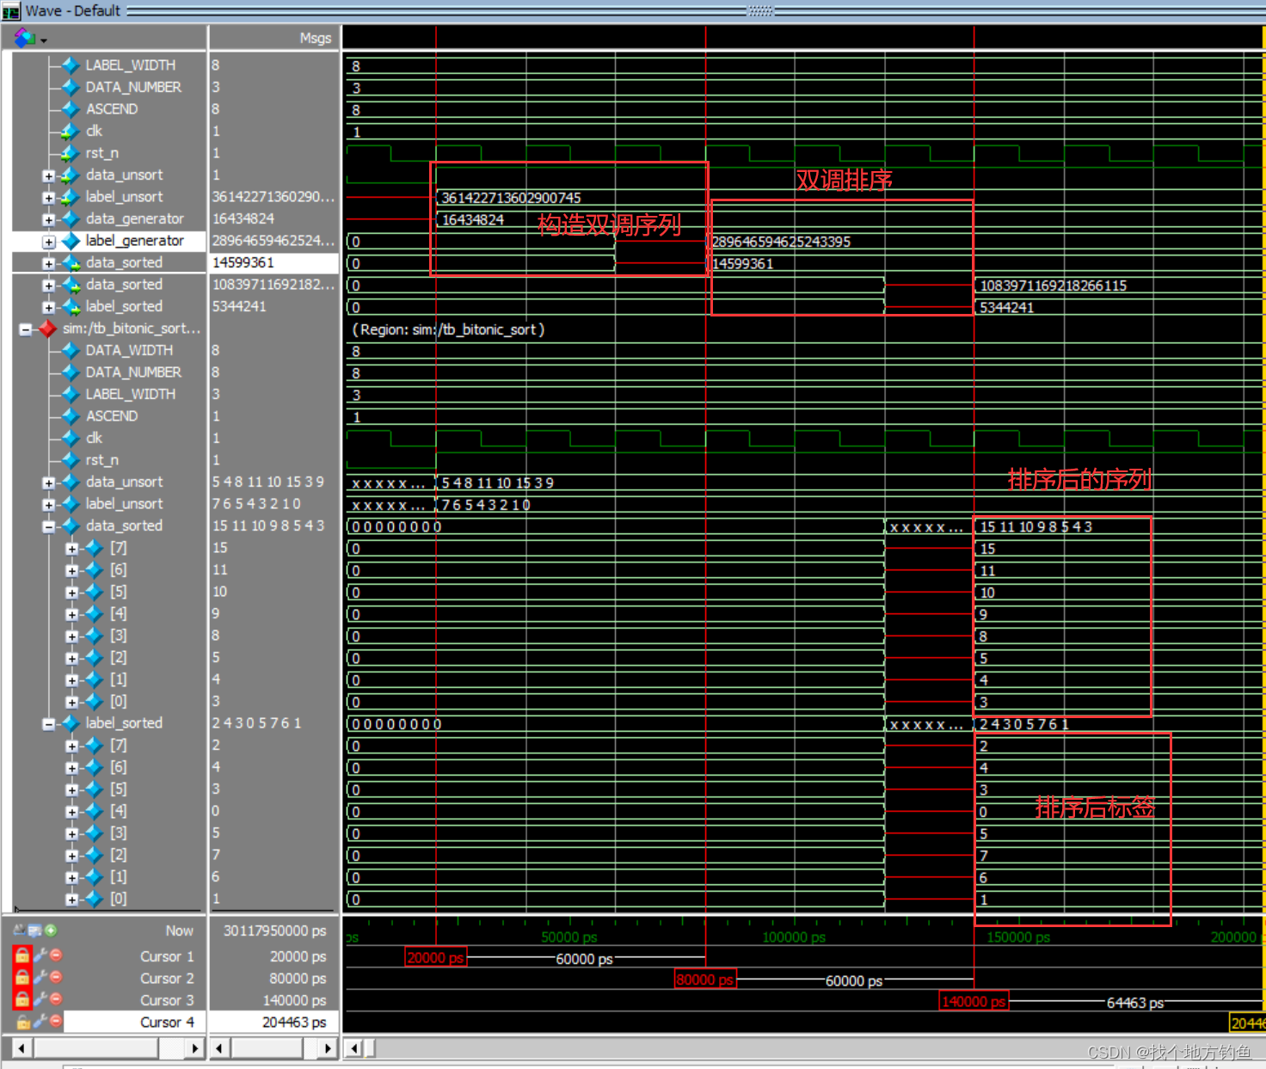Expand data_generator signal
The width and height of the screenshot is (1266, 1069).
click(x=48, y=220)
